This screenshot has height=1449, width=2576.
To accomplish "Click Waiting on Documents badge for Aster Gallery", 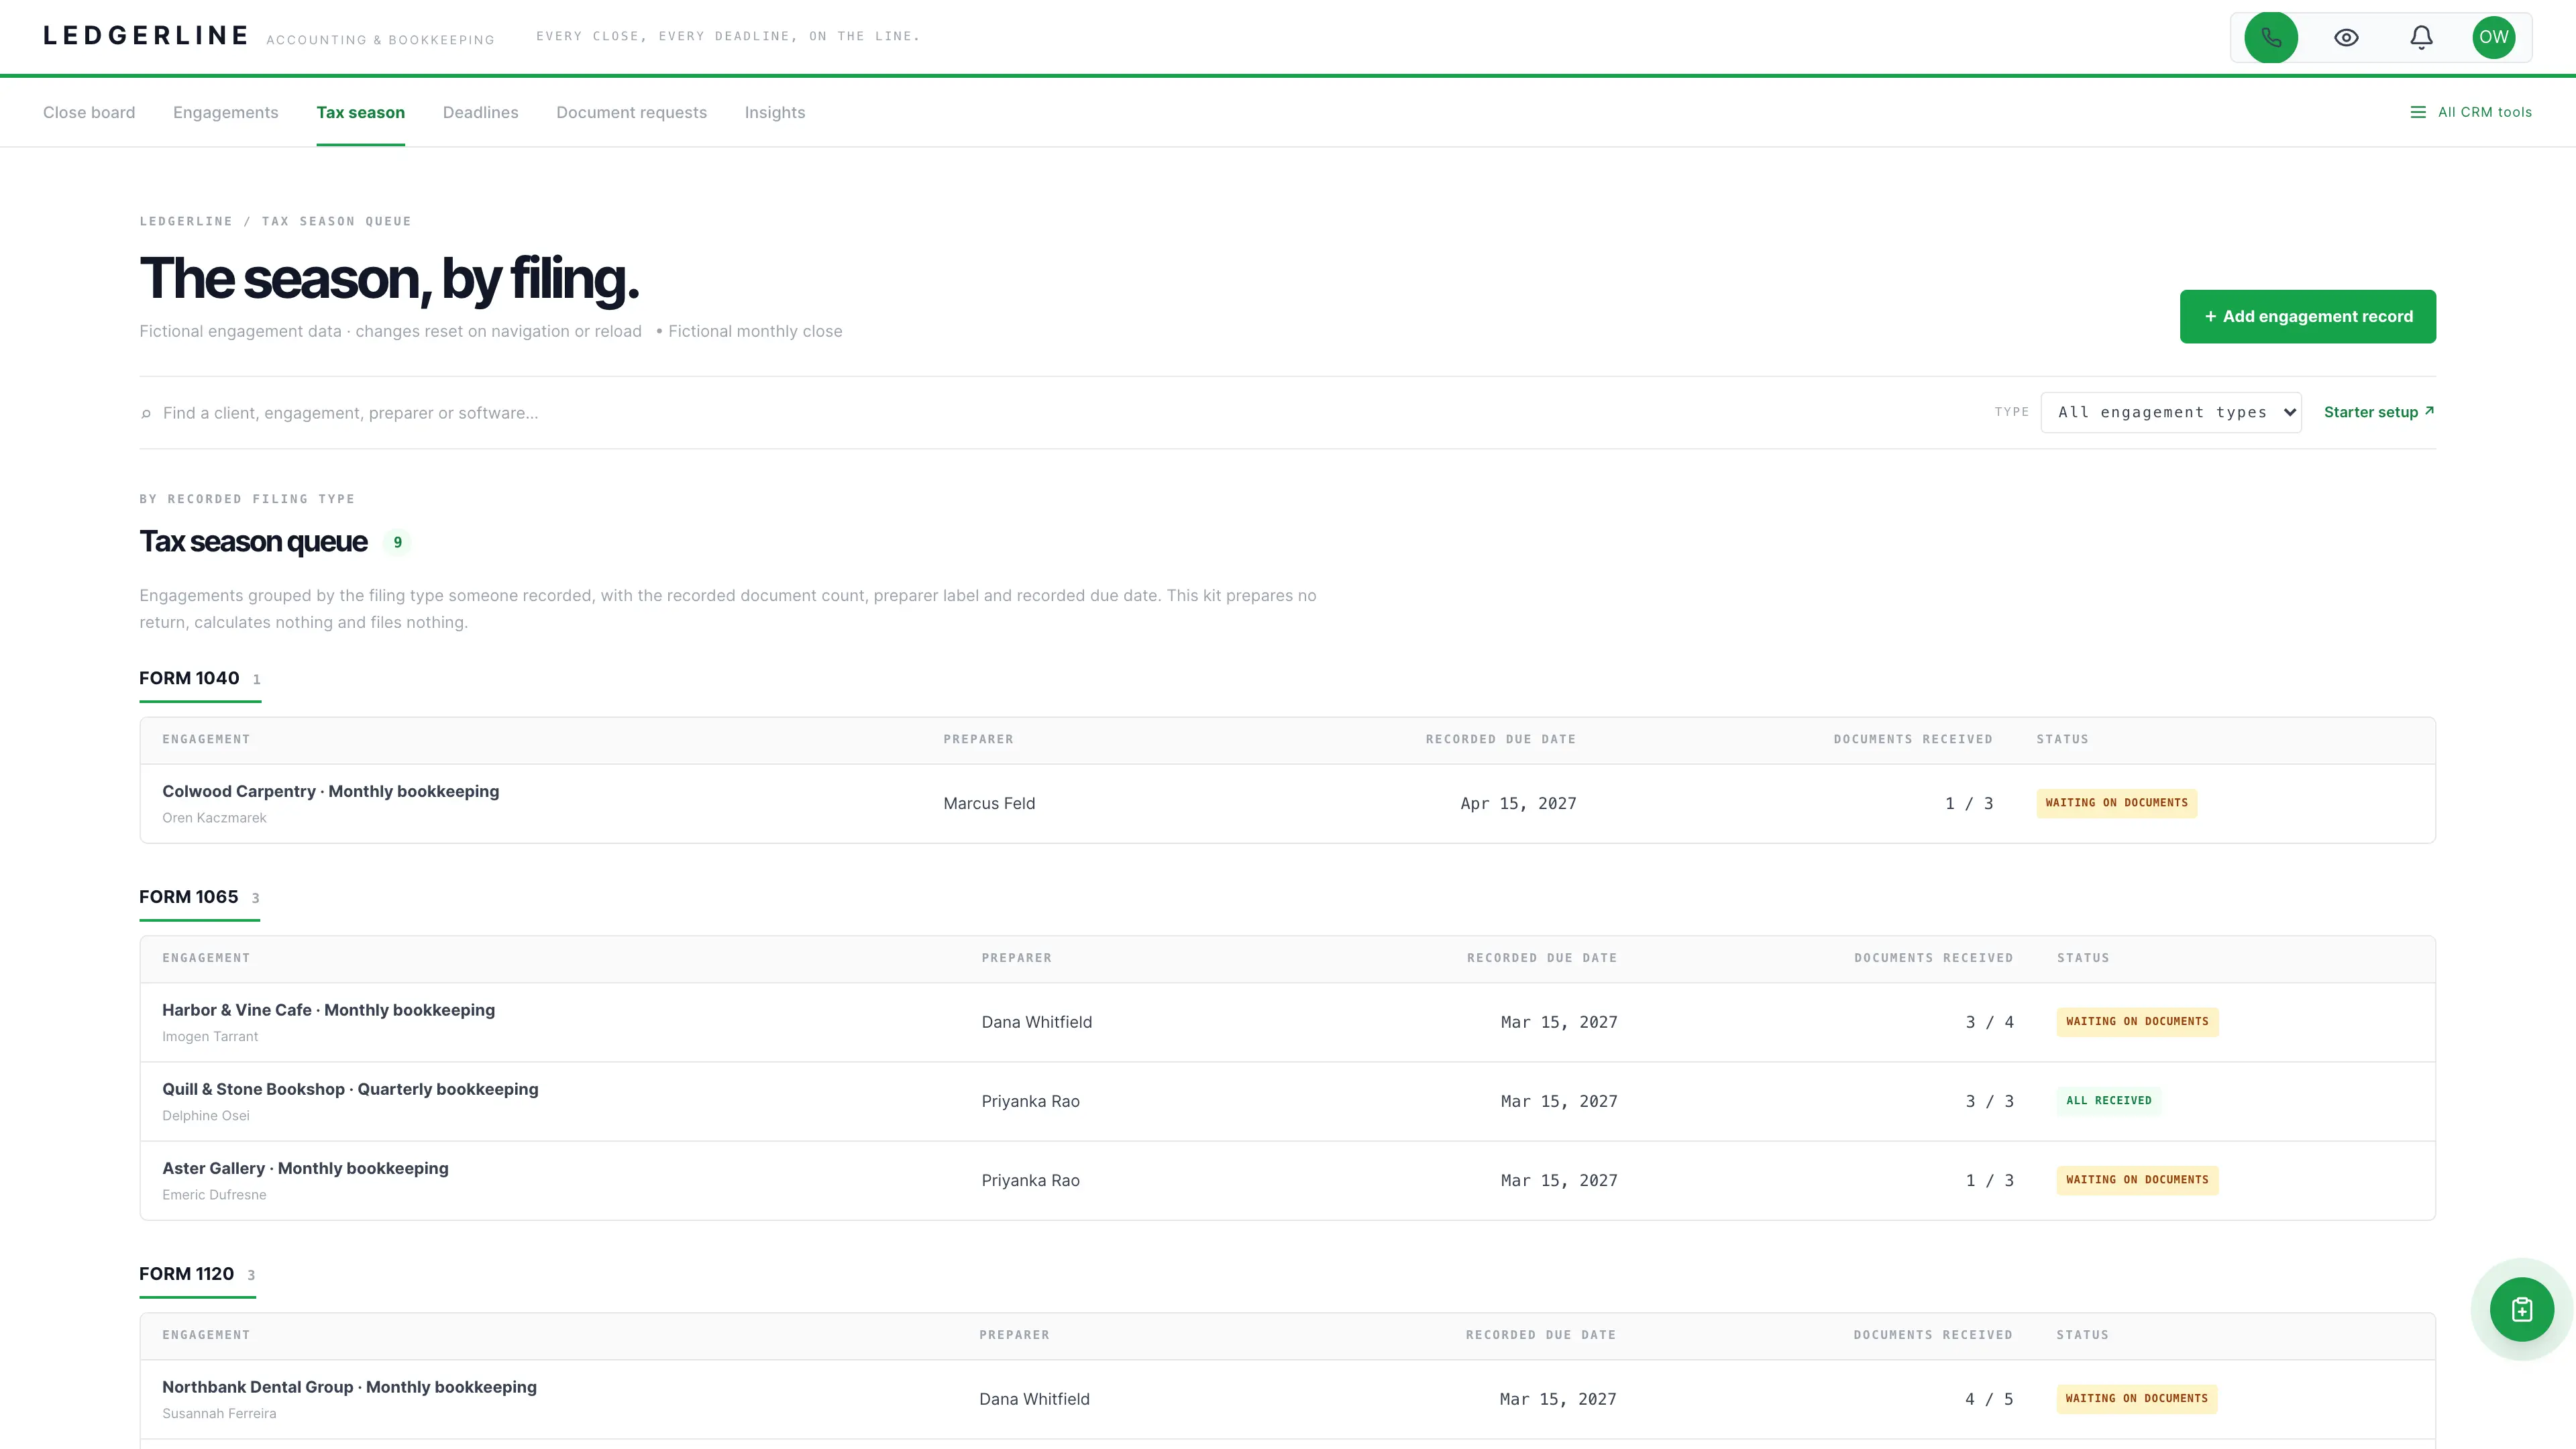I will tap(2138, 1180).
